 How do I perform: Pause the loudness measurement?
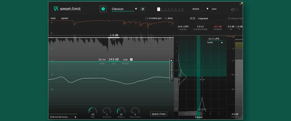click(x=191, y=18)
